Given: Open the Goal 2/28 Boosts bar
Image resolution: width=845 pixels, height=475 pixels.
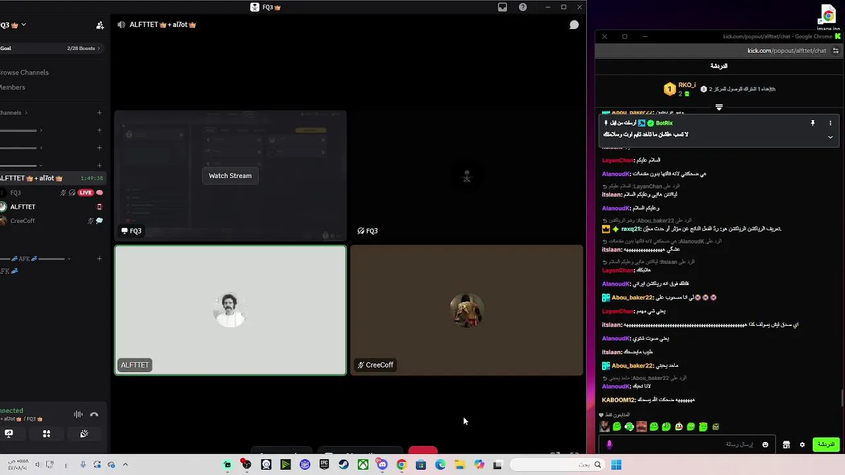Looking at the screenshot, I should 51,48.
